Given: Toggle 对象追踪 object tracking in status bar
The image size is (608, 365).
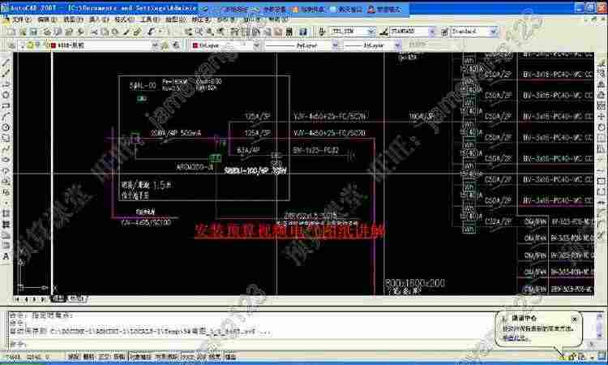Looking at the screenshot, I should click(x=166, y=356).
